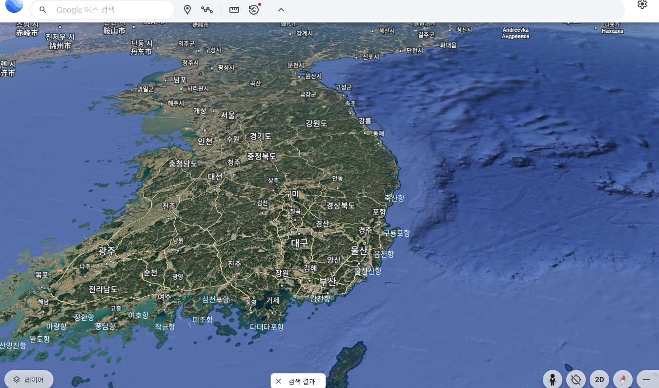The width and height of the screenshot is (659, 388).
Task: Activate Pegman street view mode
Action: (x=553, y=379)
